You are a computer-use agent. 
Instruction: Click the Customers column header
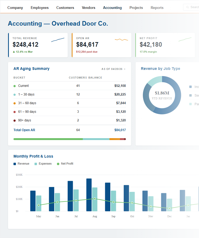(x=78, y=77)
